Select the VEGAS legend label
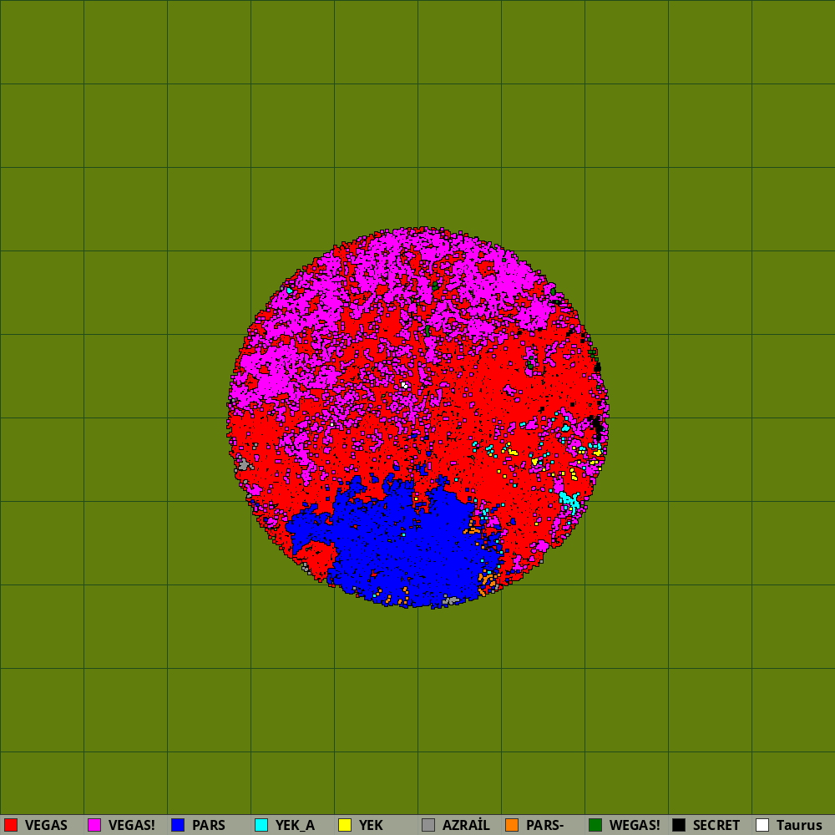835x835 pixels. [x=46, y=826]
